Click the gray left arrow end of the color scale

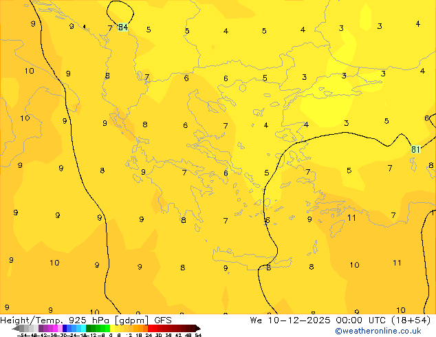point(16,329)
